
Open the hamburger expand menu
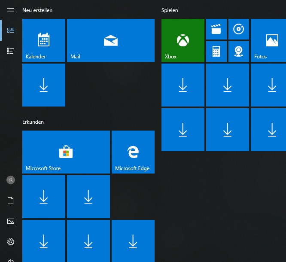click(11, 10)
